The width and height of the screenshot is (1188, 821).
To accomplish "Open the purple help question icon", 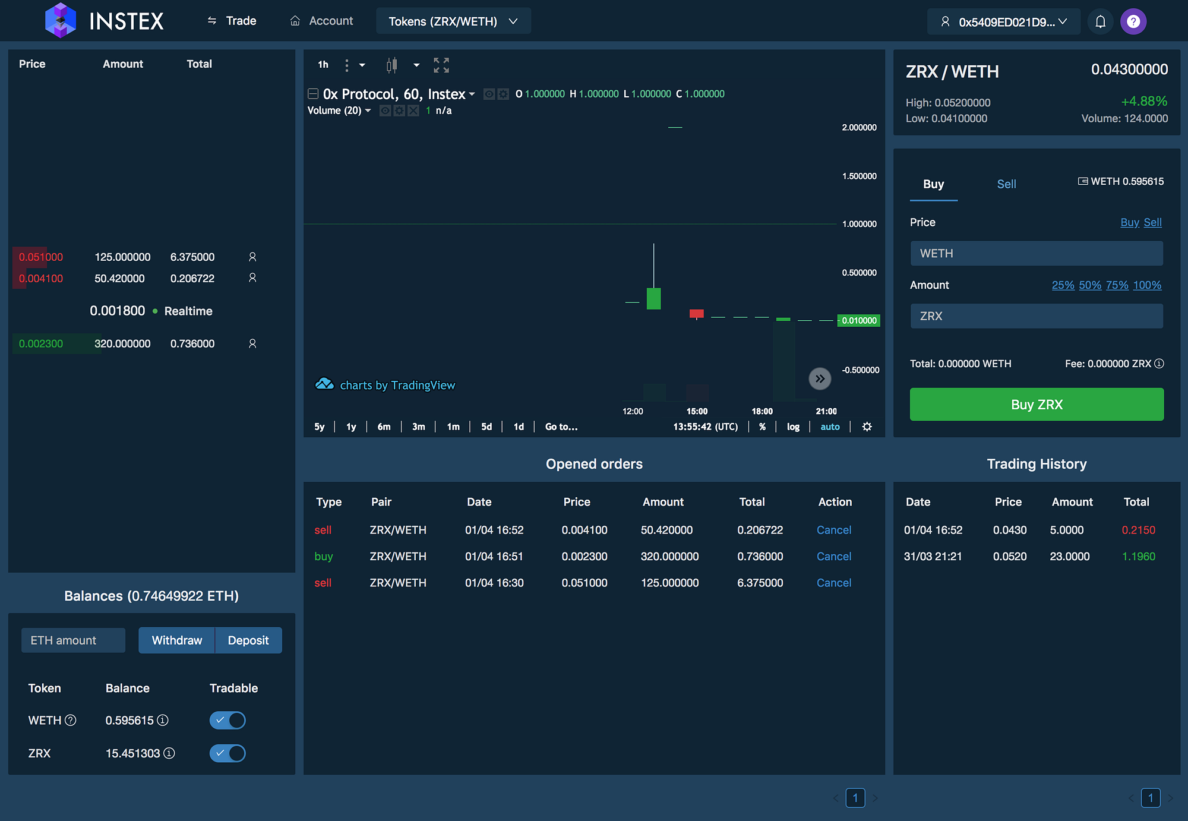I will [x=1133, y=22].
